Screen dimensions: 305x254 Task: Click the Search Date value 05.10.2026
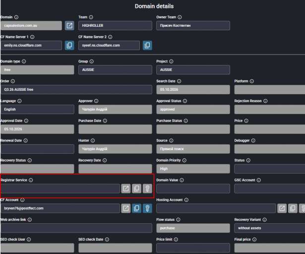(x=193, y=89)
